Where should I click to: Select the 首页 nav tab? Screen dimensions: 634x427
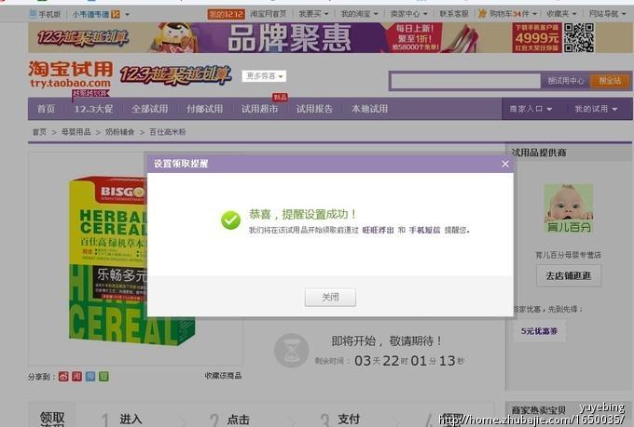click(x=46, y=109)
